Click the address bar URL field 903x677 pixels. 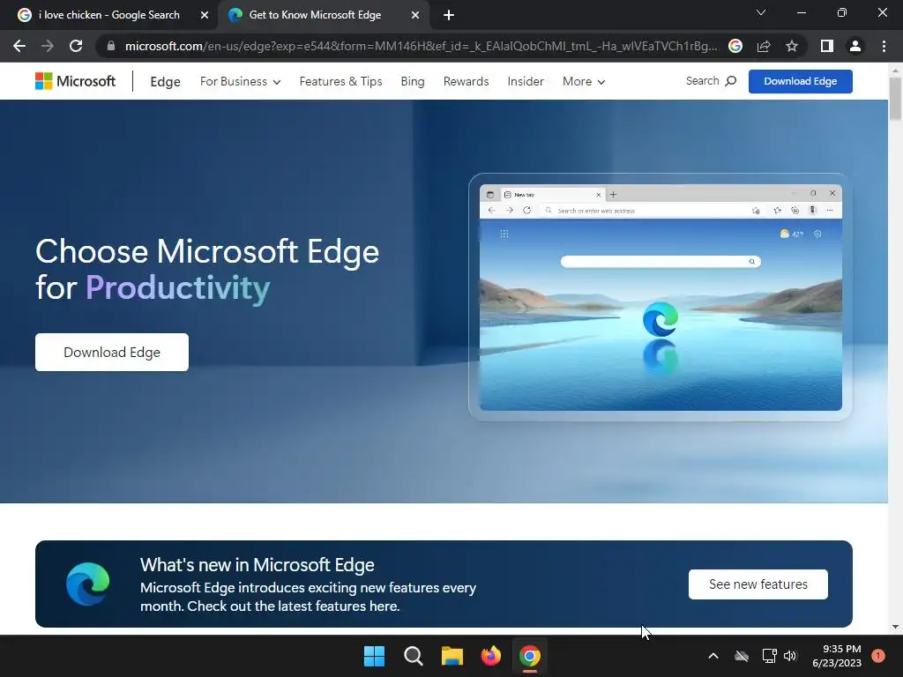(421, 46)
